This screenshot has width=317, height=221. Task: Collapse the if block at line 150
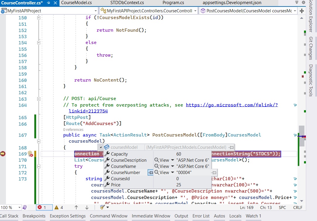coord(39,18)
